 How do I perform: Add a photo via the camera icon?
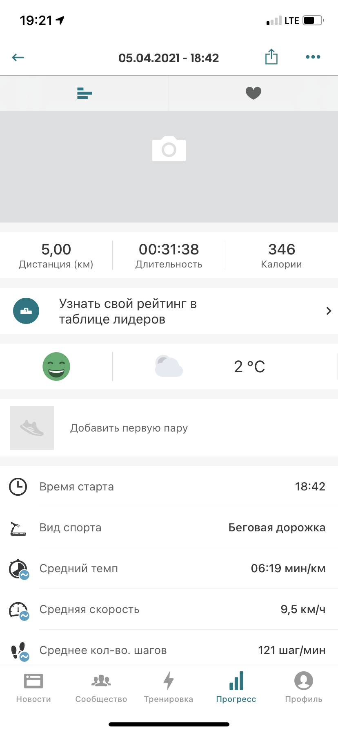(x=169, y=148)
